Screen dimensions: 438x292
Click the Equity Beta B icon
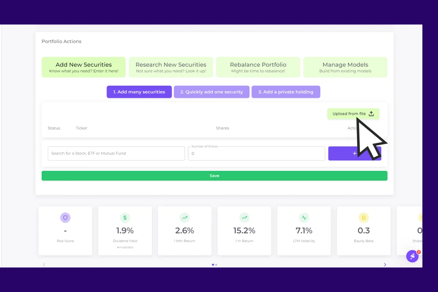point(364,218)
